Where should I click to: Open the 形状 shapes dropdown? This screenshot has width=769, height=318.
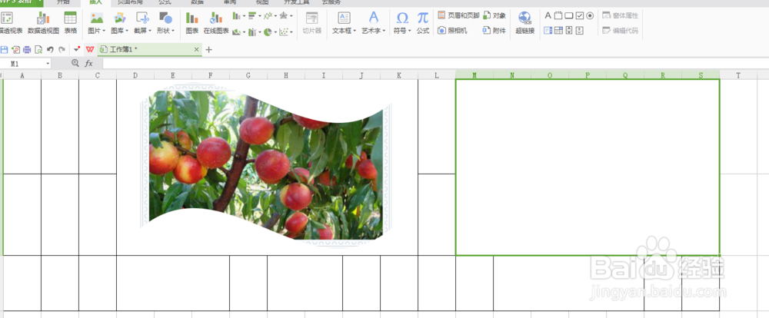[x=166, y=22]
